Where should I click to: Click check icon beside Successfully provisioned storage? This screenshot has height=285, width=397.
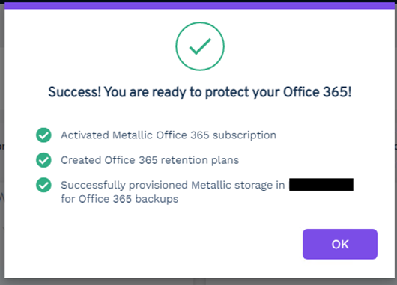[43, 185]
